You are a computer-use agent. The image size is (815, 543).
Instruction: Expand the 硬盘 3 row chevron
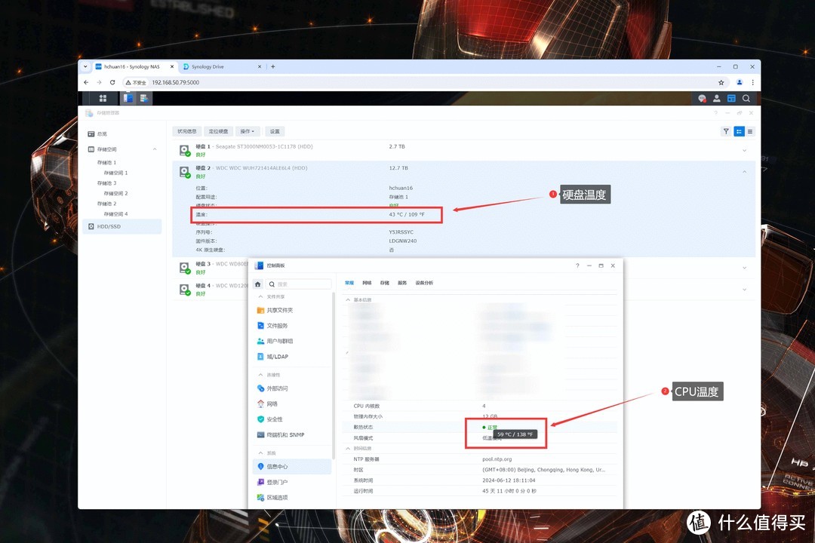(744, 268)
